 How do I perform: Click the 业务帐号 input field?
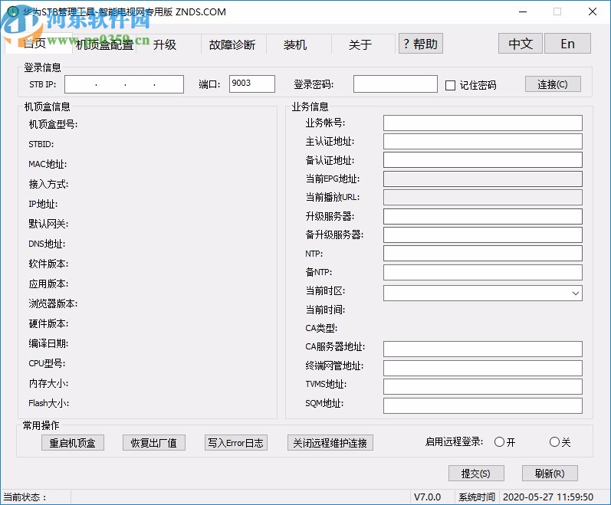coord(482,123)
